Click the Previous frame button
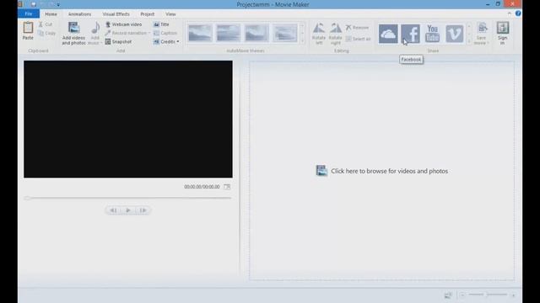Image resolution: width=540 pixels, height=303 pixels. tap(113, 210)
